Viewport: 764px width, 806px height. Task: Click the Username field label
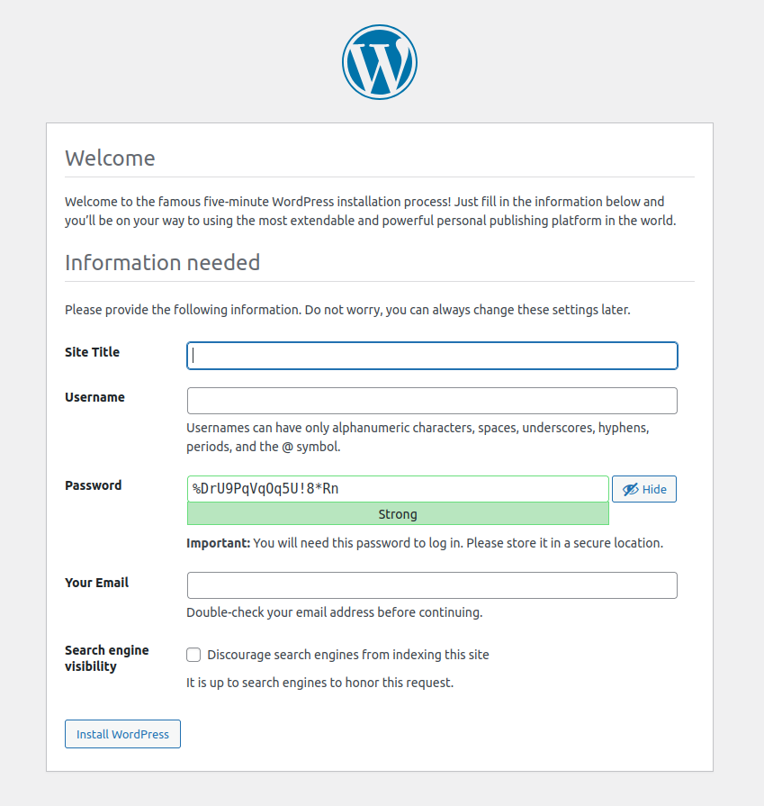click(94, 397)
